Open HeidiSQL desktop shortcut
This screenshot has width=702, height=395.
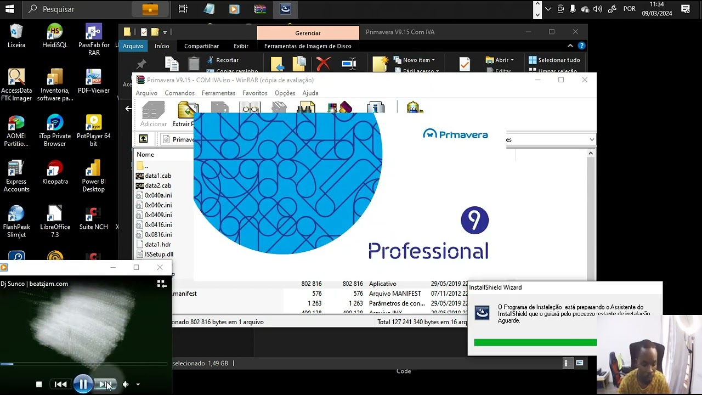click(55, 36)
